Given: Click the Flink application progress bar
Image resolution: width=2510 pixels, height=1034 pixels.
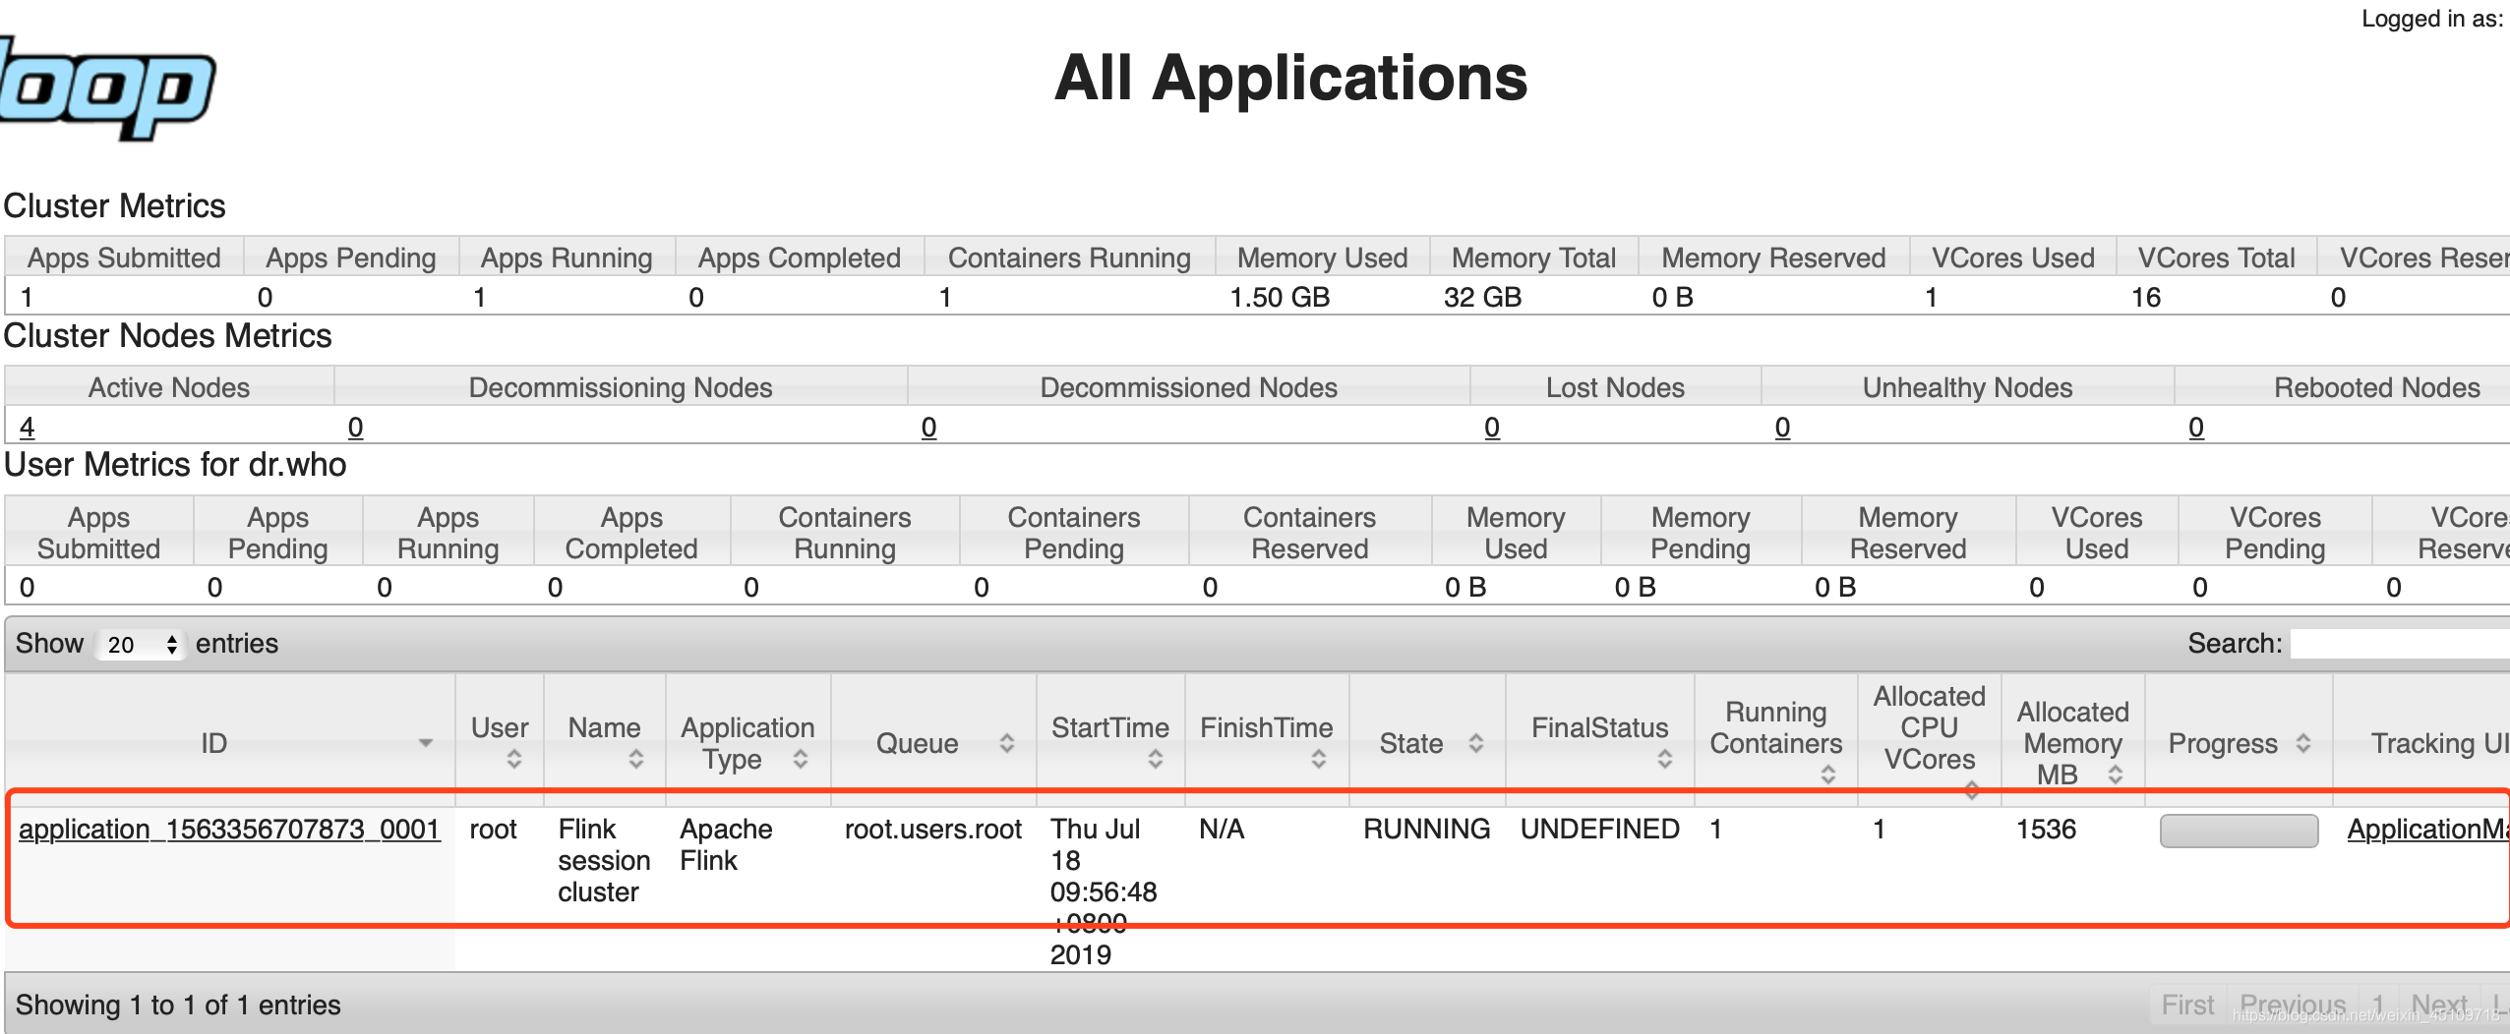Looking at the screenshot, I should pyautogui.click(x=2239, y=831).
